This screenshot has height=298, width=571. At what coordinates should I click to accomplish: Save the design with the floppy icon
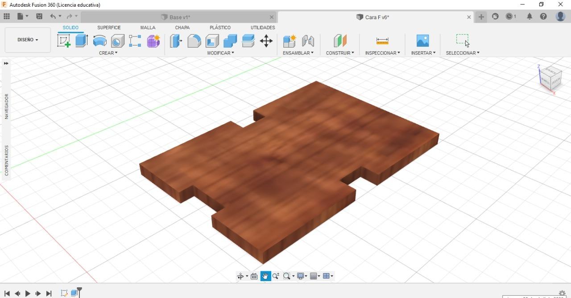pyautogui.click(x=39, y=16)
